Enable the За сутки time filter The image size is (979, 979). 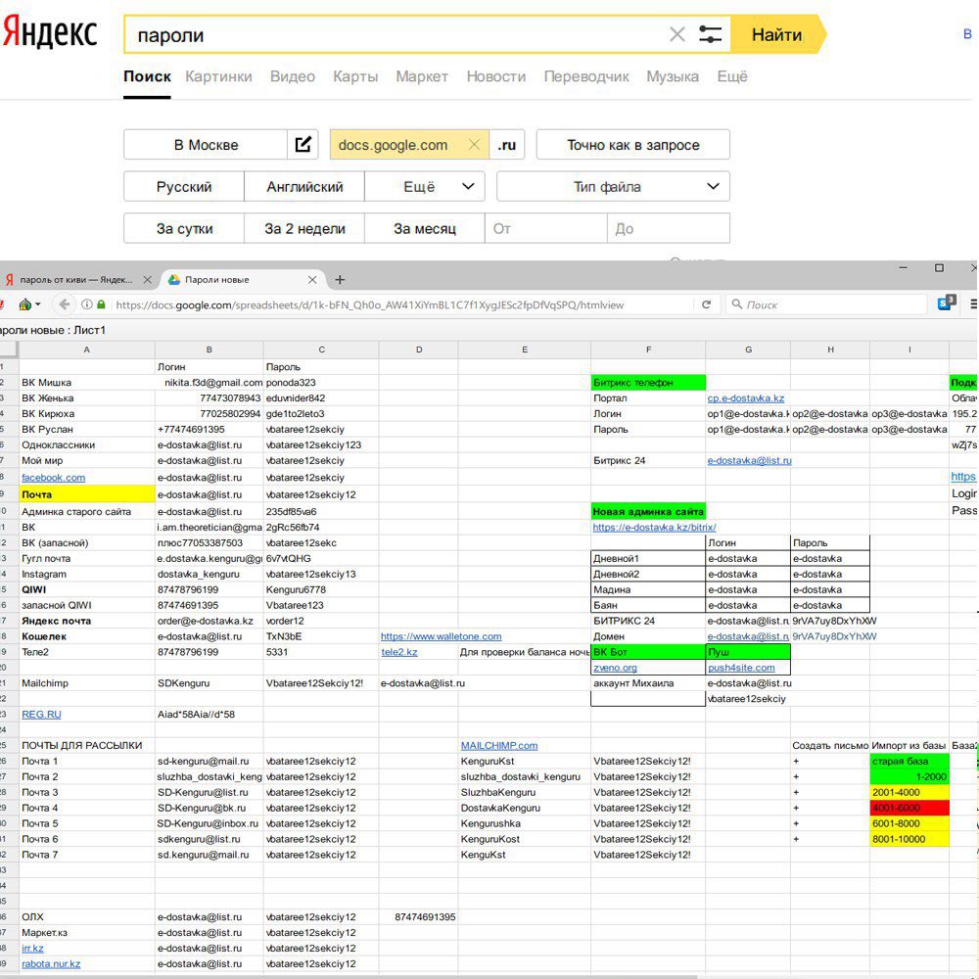tap(183, 229)
